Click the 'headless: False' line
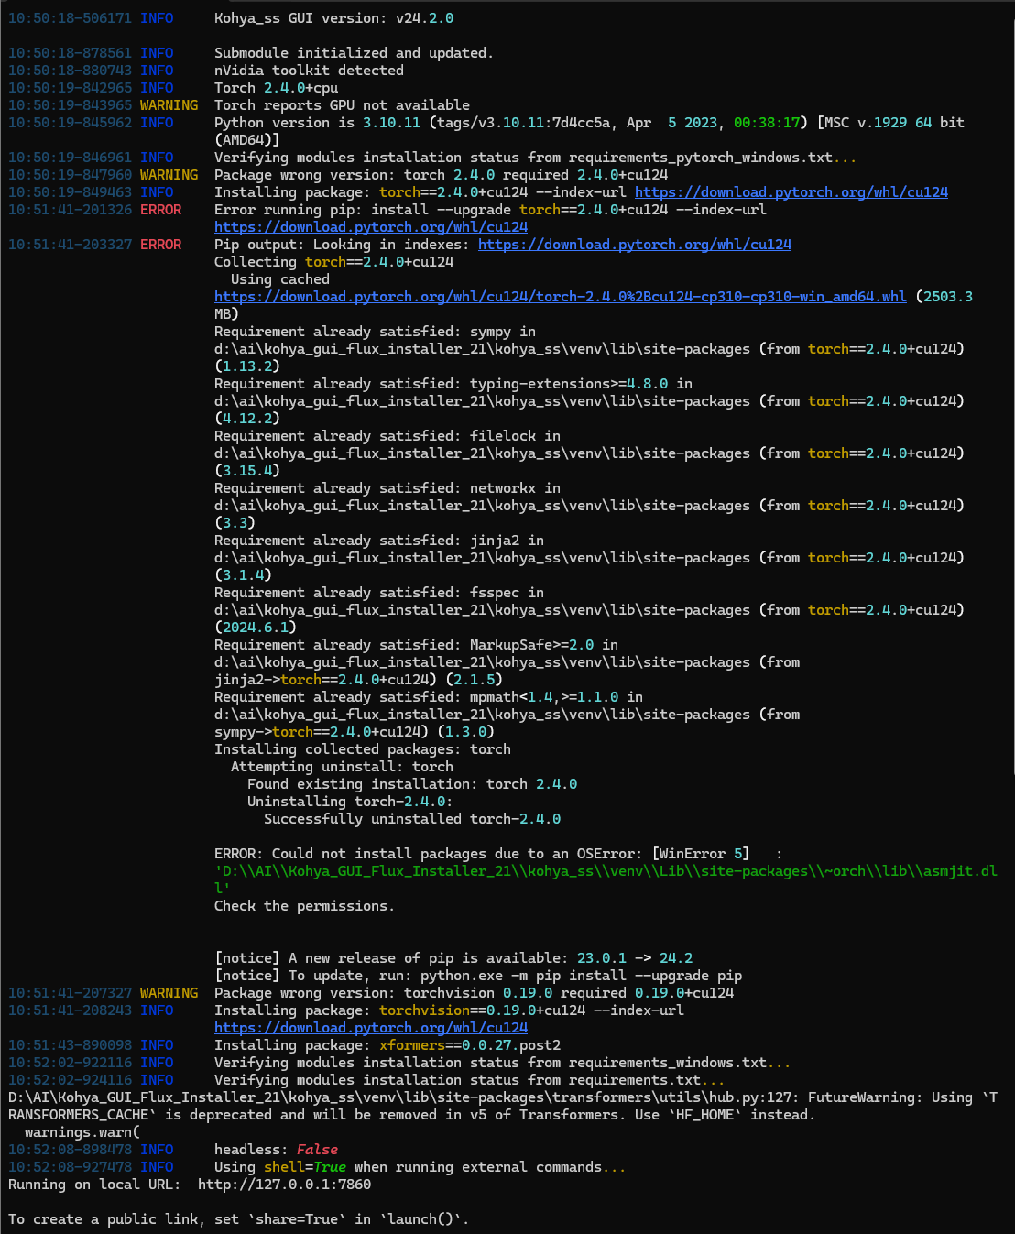The width and height of the screenshot is (1015, 1234). coord(276,1150)
